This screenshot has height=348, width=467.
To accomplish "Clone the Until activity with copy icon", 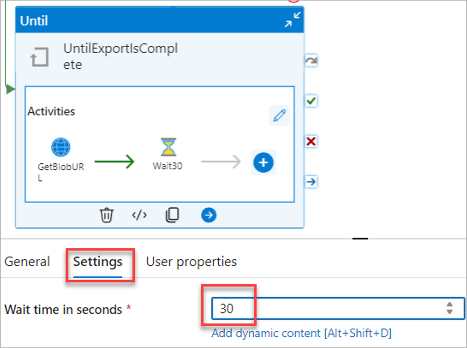I will (172, 215).
